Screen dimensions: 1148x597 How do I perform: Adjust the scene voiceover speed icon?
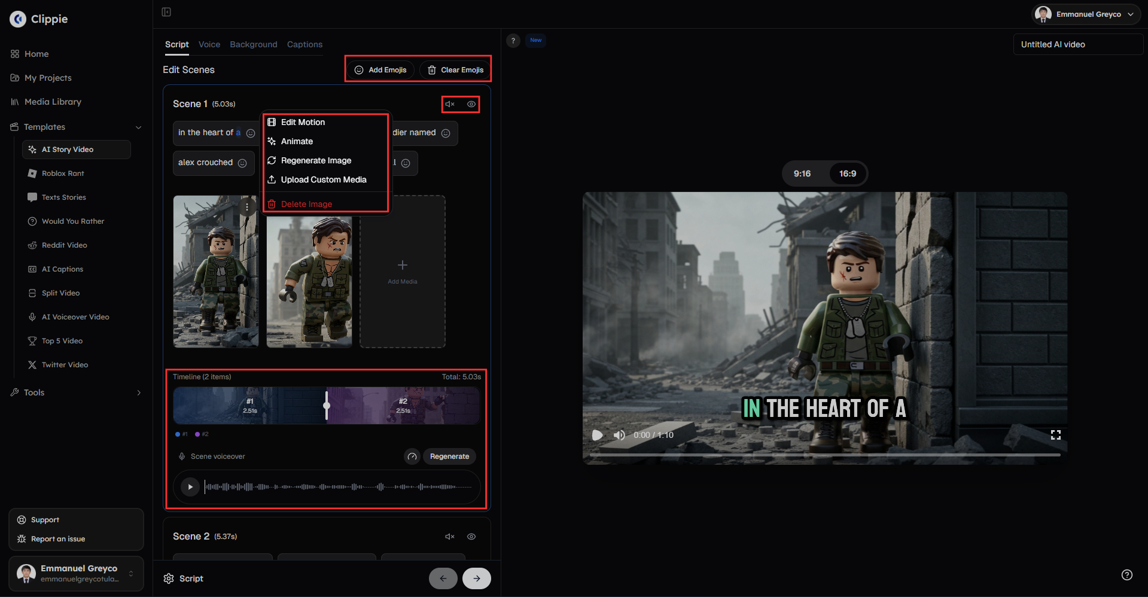pos(412,456)
